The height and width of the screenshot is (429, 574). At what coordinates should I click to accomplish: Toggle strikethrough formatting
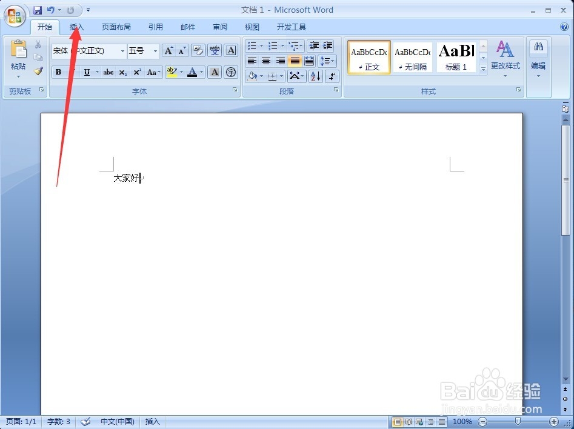pos(108,72)
